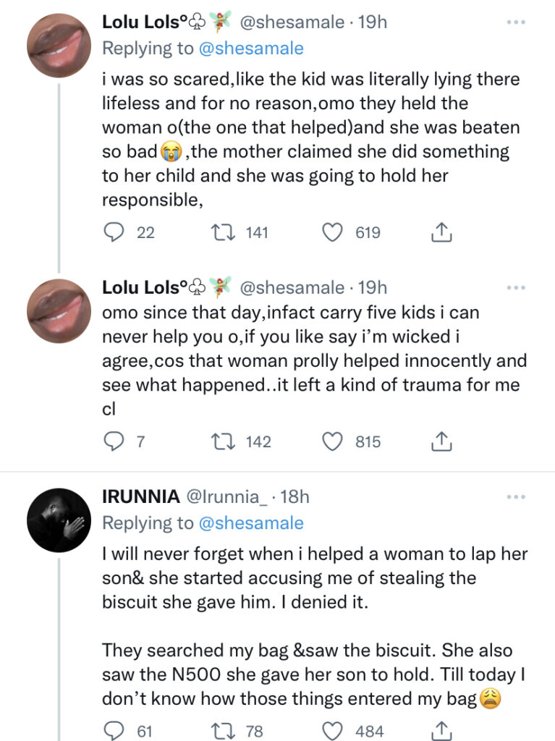The height and width of the screenshot is (741, 555).
Task: Open IRUNNIA display name profile
Action: pyautogui.click(x=141, y=497)
